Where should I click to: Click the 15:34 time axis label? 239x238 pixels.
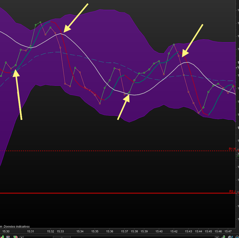80,231
